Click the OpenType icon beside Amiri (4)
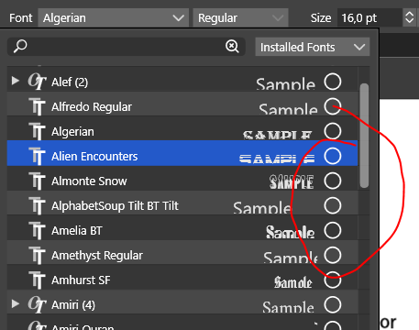This screenshot has height=330, width=419. pos(37,304)
